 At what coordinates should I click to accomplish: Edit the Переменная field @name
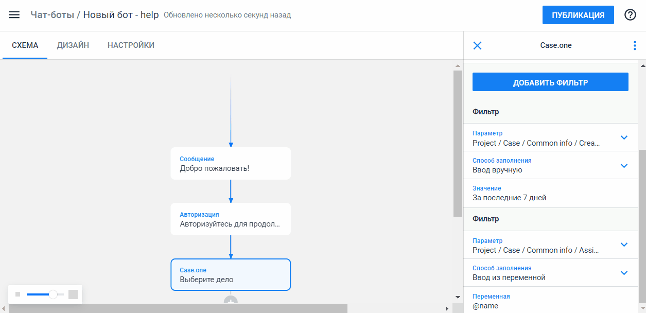(550, 301)
